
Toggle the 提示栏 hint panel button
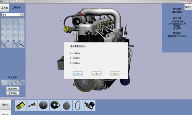[188, 7]
